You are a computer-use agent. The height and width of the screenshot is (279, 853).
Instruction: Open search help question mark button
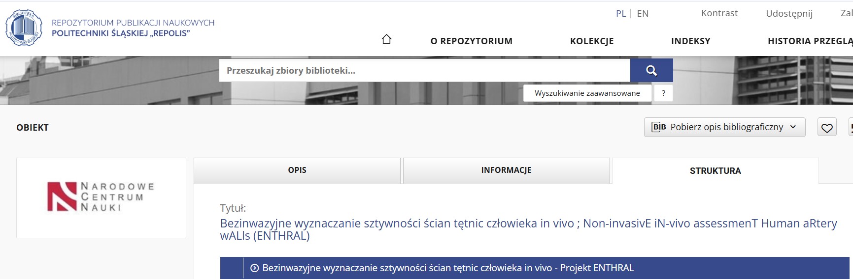click(663, 93)
